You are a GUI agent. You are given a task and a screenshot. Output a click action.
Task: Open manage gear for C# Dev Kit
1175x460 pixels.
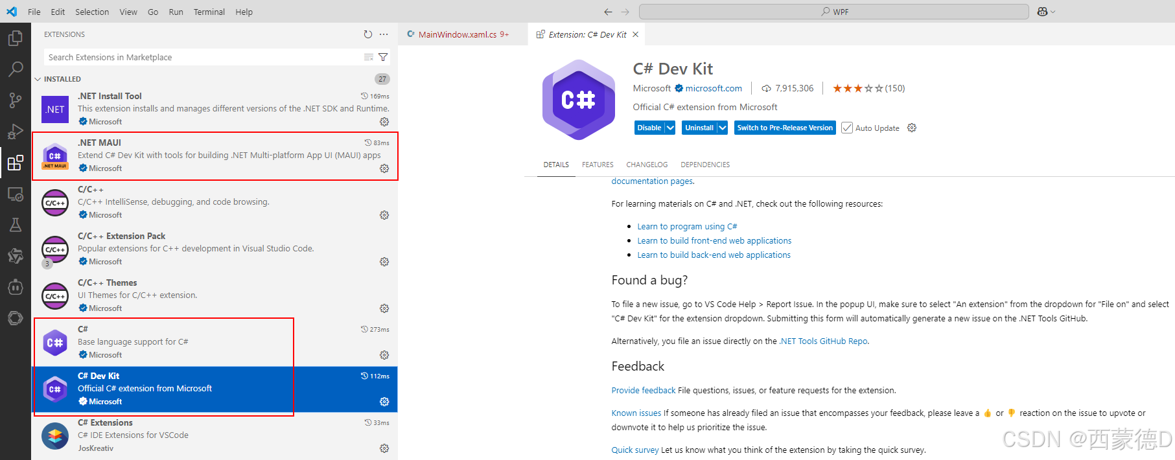point(384,402)
